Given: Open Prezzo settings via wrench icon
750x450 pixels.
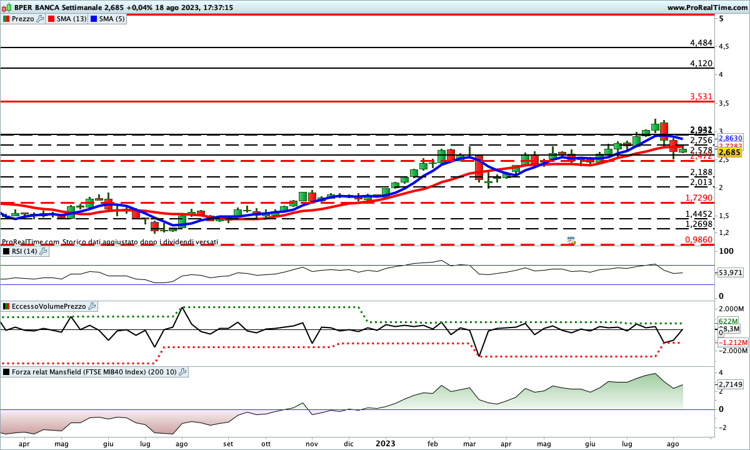Looking at the screenshot, I should pyautogui.click(x=41, y=19).
